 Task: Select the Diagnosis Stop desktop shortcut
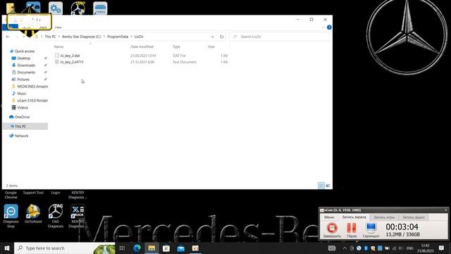(11, 216)
